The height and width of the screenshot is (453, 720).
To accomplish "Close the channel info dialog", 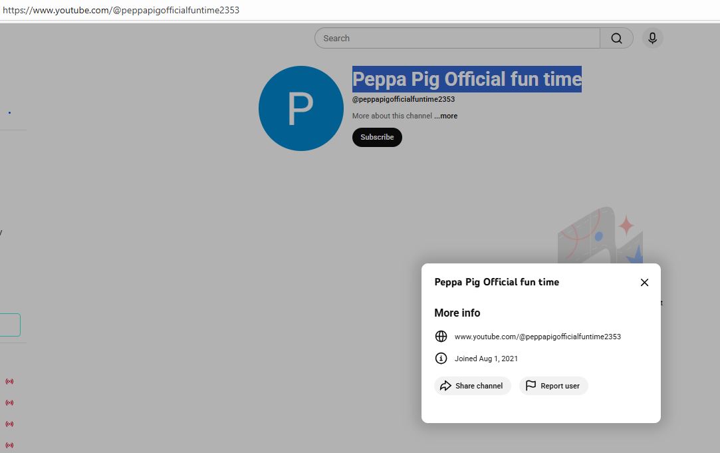I will tap(644, 283).
